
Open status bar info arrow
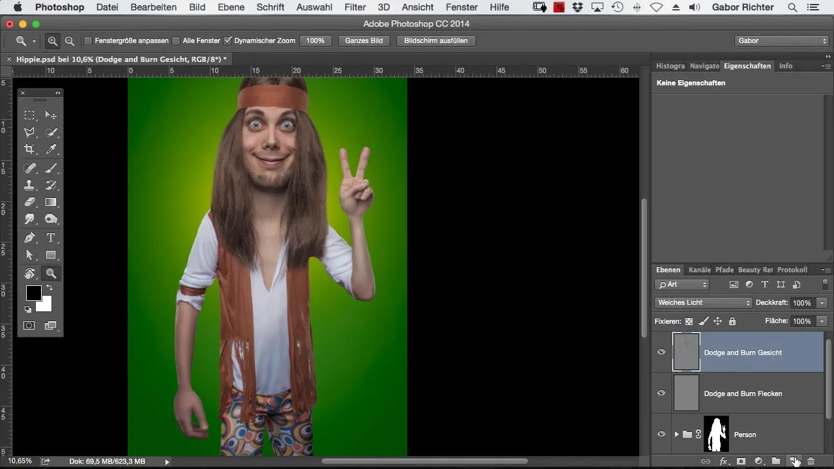[167, 461]
